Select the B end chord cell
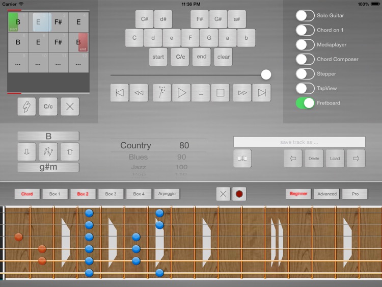The image size is (382, 287). pos(78,42)
